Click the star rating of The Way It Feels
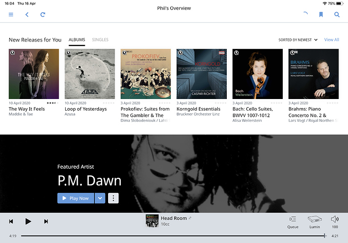Image resolution: width=348 pixels, height=243 pixels. click(53, 103)
